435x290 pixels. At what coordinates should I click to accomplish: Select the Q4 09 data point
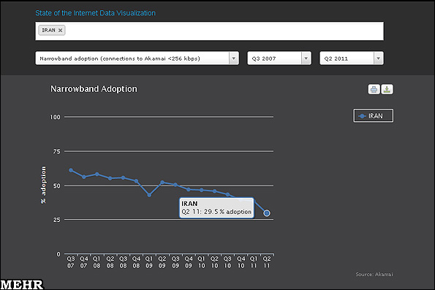[189, 190]
